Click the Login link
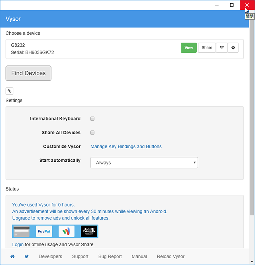The width and height of the screenshot is (255, 265). point(18,245)
